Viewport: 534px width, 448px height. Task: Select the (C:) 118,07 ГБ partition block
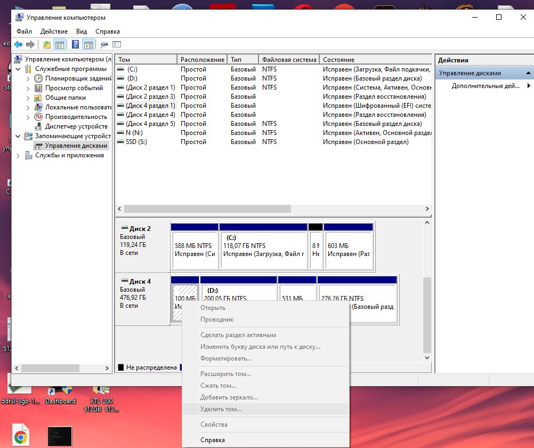pos(263,246)
